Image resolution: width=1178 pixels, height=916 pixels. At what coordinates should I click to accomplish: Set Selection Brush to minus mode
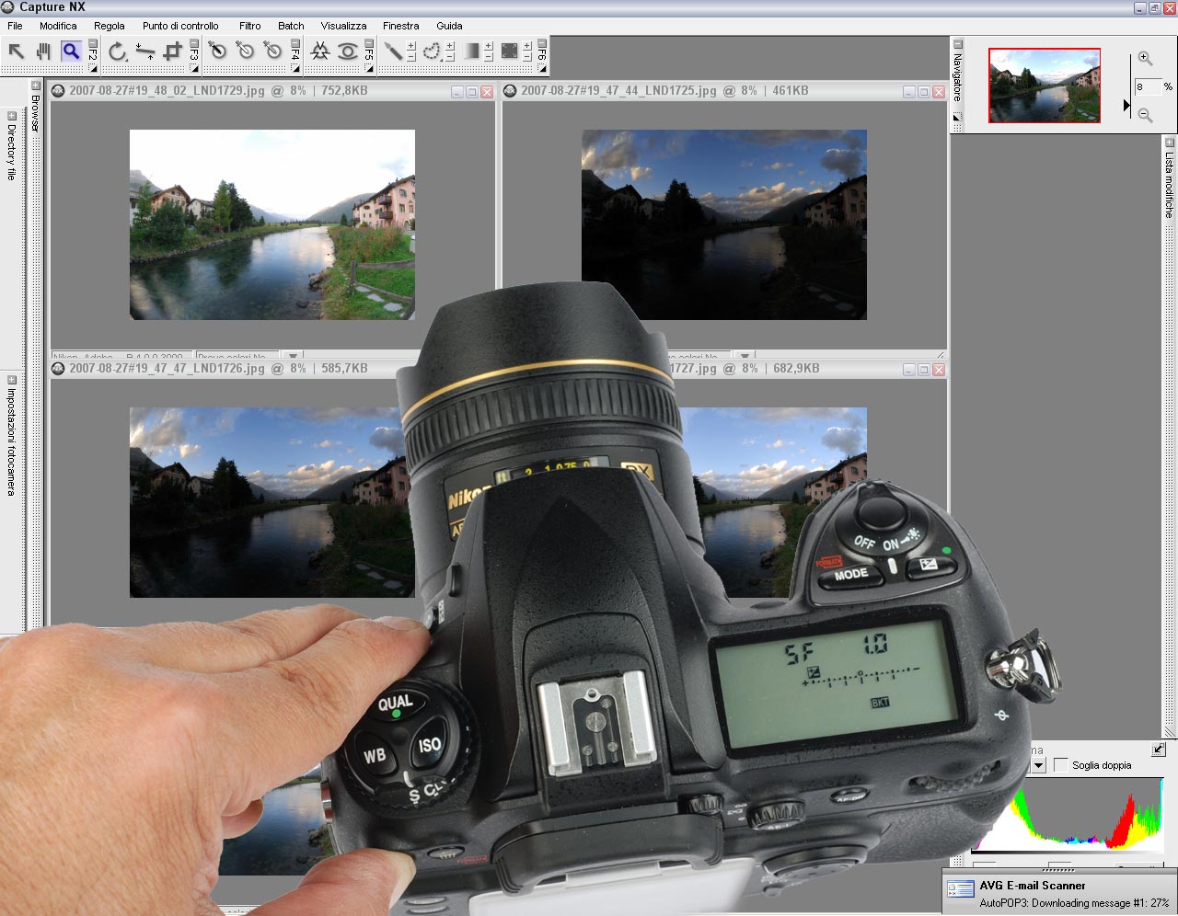point(411,57)
